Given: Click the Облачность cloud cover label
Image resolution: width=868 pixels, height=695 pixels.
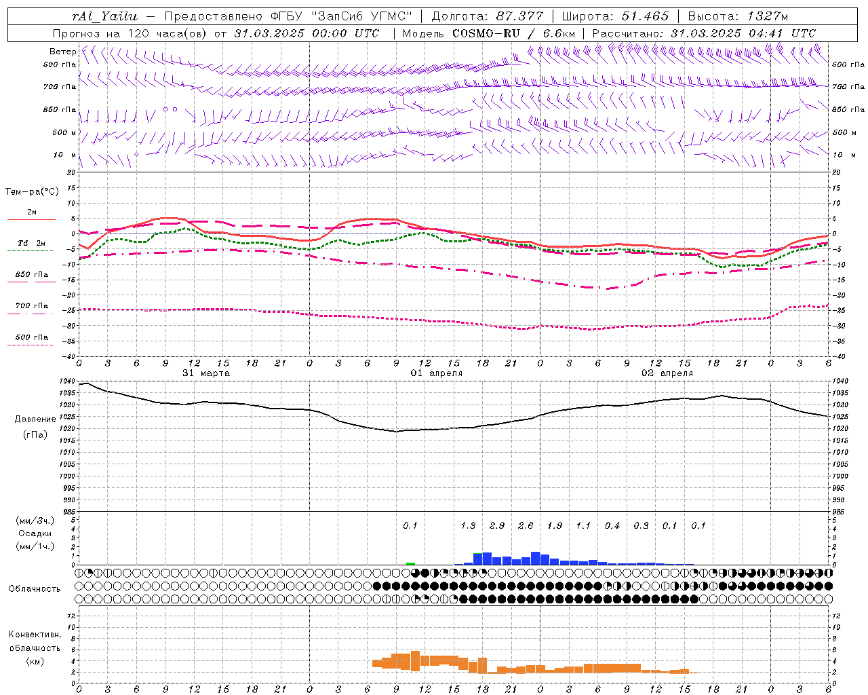Looking at the screenshot, I should [34, 588].
